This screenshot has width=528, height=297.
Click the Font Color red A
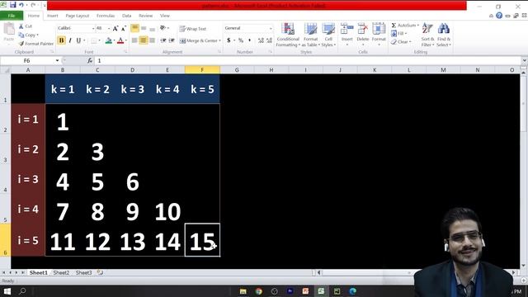[x=120, y=40]
